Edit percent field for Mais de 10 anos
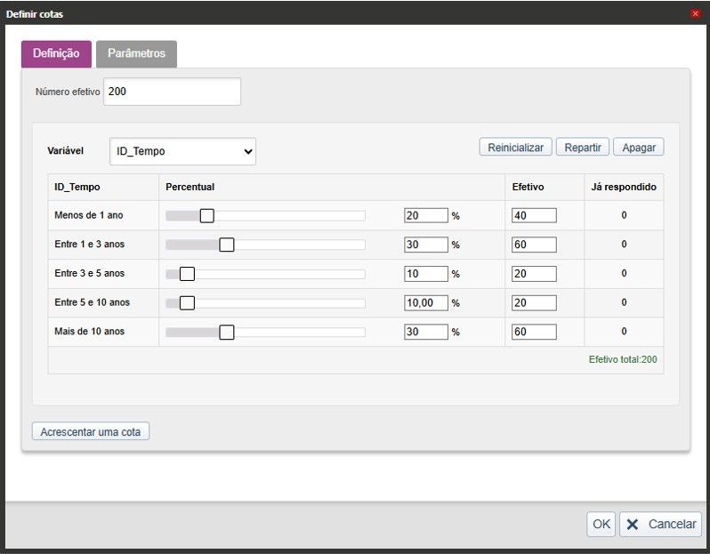Image resolution: width=710 pixels, height=554 pixels. point(426,332)
